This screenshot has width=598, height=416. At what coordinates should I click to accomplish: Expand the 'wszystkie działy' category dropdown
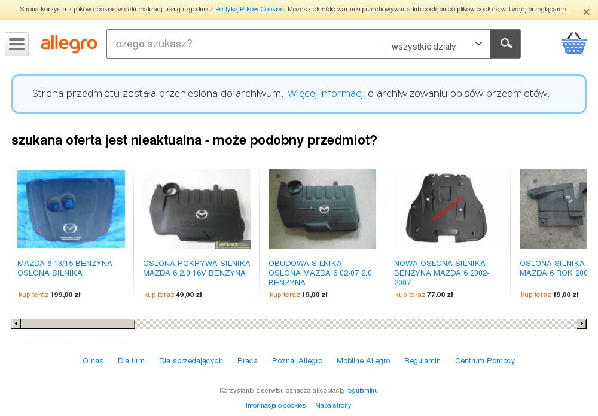[x=438, y=46]
